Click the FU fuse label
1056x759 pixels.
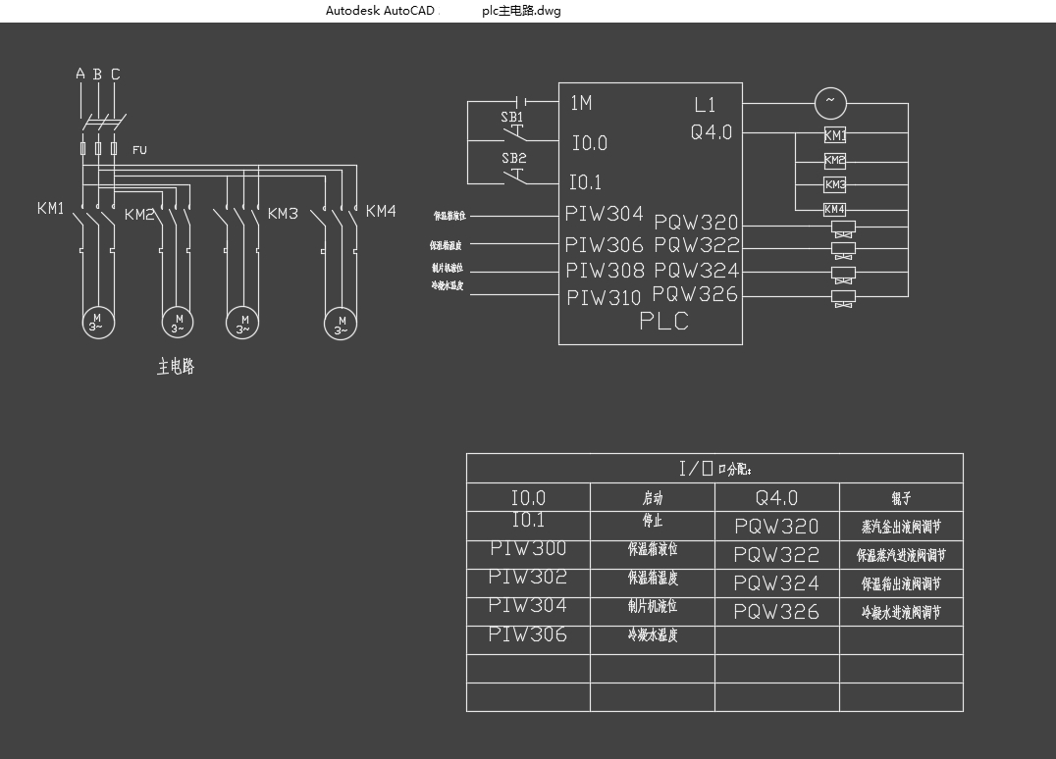(x=139, y=150)
